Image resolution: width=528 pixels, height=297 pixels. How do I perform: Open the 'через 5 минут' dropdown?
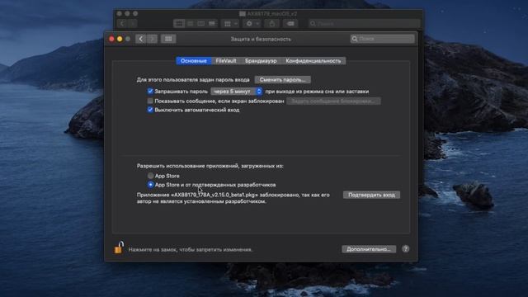(237, 92)
